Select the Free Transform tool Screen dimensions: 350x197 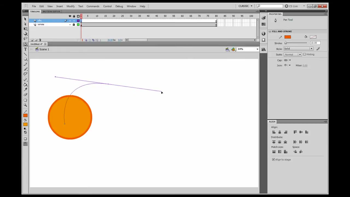(25, 29)
